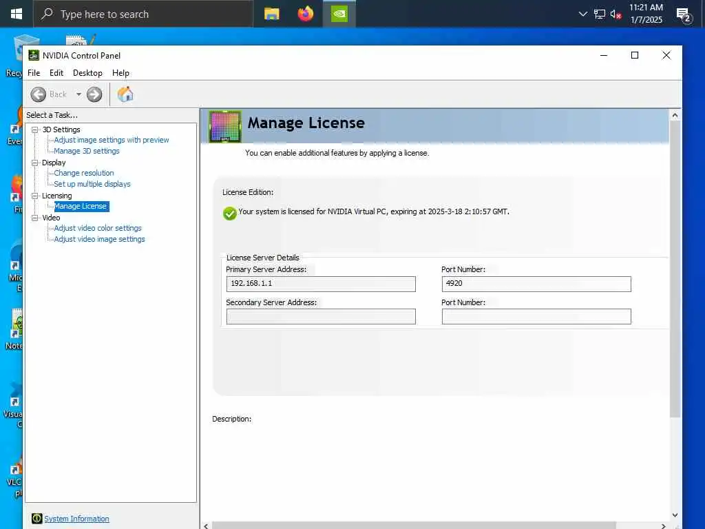Select Manage License task
705x529 pixels.
[x=81, y=206]
